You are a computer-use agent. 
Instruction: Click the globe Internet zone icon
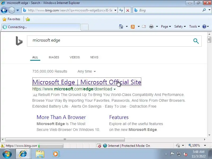(x=105, y=145)
